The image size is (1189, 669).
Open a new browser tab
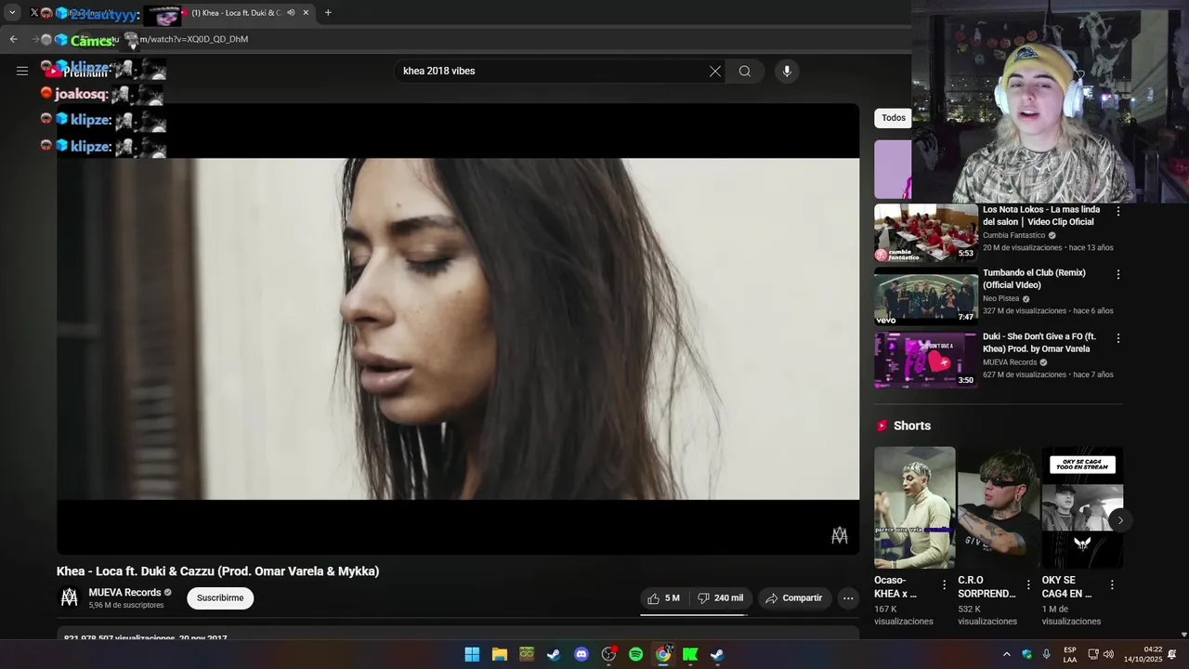pos(328,13)
